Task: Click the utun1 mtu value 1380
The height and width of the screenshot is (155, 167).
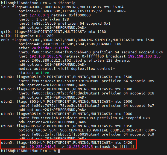Action: [x=128, y=89]
